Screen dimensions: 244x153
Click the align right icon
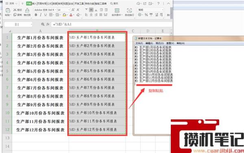(96, 15)
